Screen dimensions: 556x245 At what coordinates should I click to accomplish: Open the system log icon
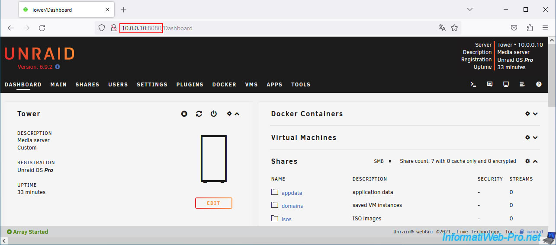[x=522, y=84]
